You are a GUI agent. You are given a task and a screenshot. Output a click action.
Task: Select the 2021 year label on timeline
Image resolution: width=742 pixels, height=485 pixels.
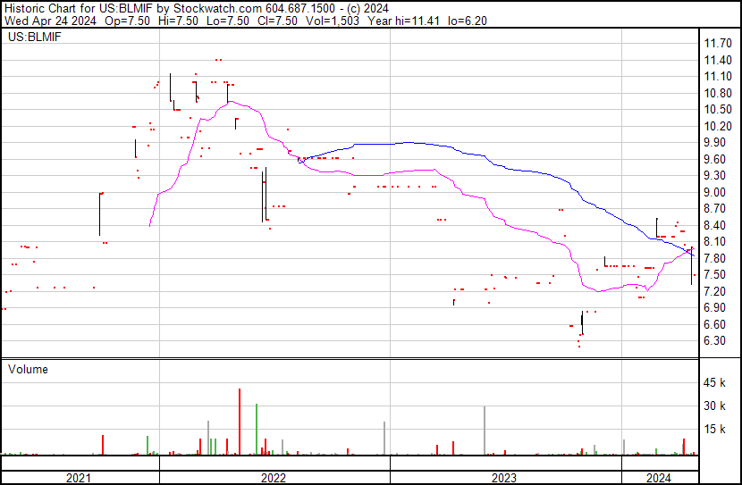[79, 478]
